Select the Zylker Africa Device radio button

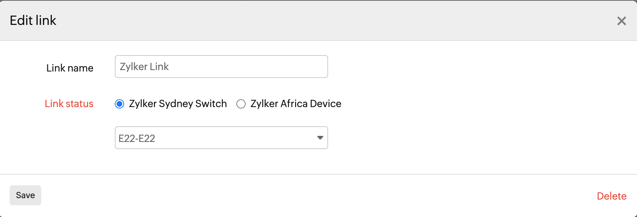coord(241,104)
